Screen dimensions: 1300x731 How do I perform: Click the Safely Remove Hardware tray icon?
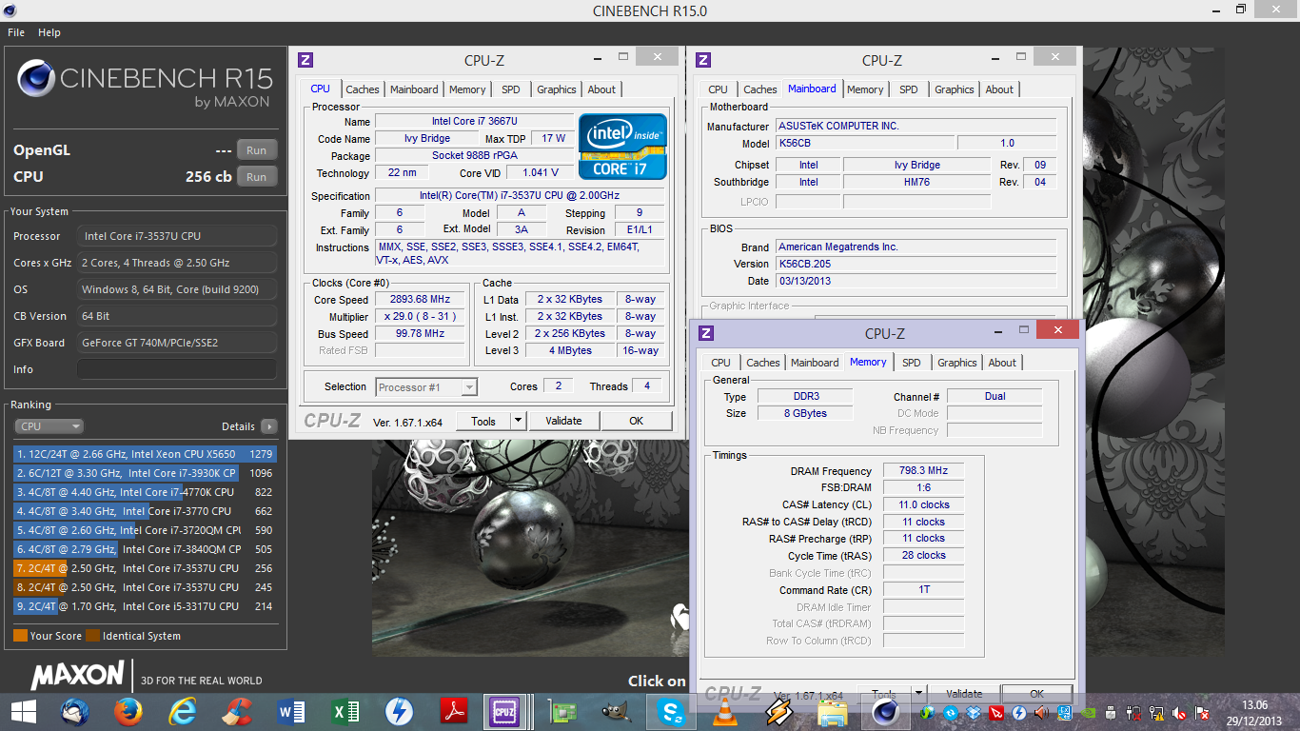[1111, 713]
